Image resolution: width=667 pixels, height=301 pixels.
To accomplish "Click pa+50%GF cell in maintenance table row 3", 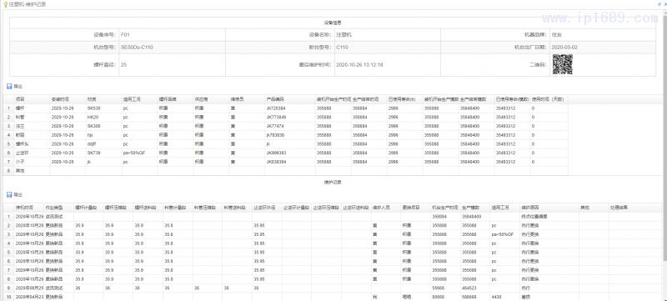I will [503, 234].
